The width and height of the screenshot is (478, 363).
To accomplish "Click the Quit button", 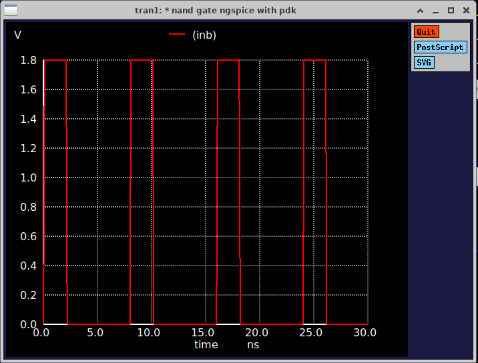I will point(426,32).
